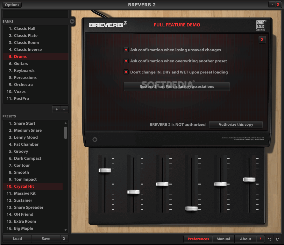
Task: Choose the Massive Kit preset
Action: [x=33, y=193]
